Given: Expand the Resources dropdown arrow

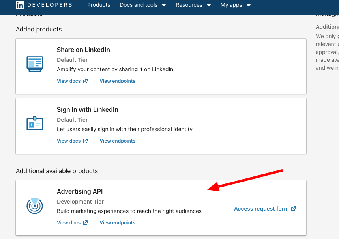Looking at the screenshot, I should 209,5.
